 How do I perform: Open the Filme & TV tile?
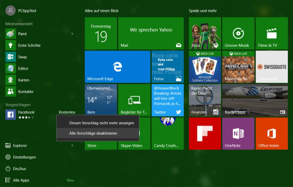point(272,33)
